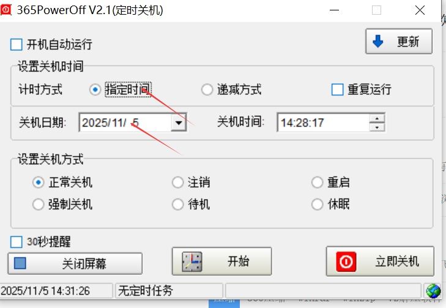The image size is (446, 308).
Task: Enable the 开机自动运行 checkbox
Action: pyautogui.click(x=17, y=45)
